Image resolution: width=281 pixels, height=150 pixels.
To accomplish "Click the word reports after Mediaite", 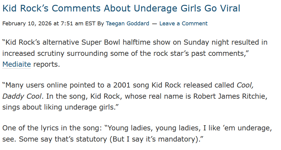I will point(46,64).
